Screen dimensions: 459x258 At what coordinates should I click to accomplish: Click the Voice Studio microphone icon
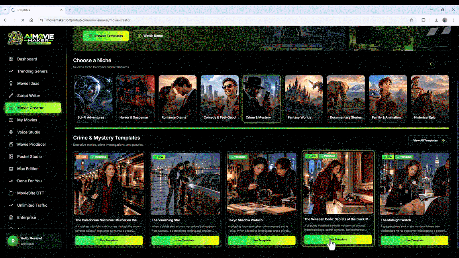11,132
